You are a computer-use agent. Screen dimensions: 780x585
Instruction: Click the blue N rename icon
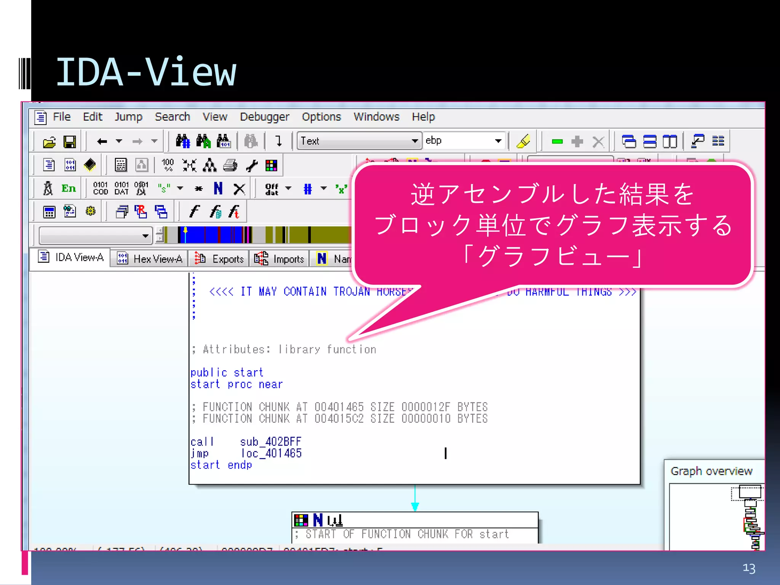click(x=218, y=188)
